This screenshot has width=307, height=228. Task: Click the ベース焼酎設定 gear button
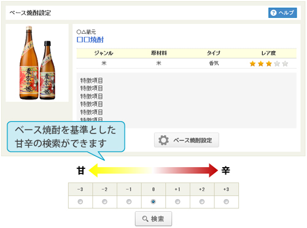[x=187, y=140]
